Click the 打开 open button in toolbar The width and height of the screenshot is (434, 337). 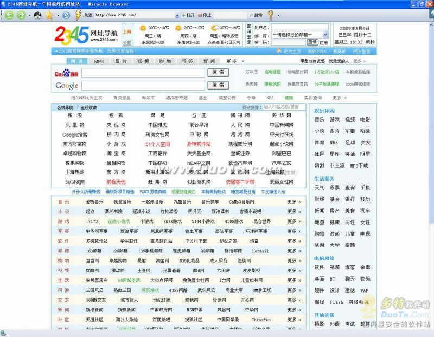tap(188, 15)
